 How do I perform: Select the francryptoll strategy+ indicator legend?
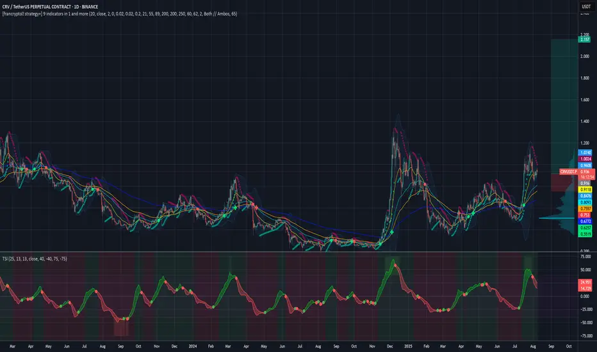click(122, 13)
